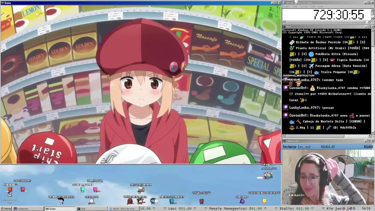
Task: Click the chat horizontal scrollbar thumb
Action: [315, 136]
